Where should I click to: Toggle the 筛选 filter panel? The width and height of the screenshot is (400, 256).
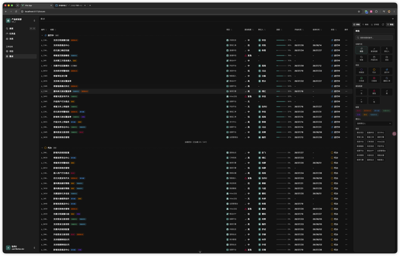tap(390, 24)
